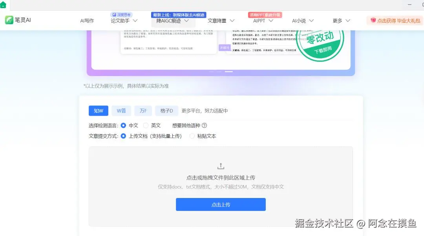Click the 文章提交方式 label
Viewport: 424px width, 236px height.
[104, 136]
